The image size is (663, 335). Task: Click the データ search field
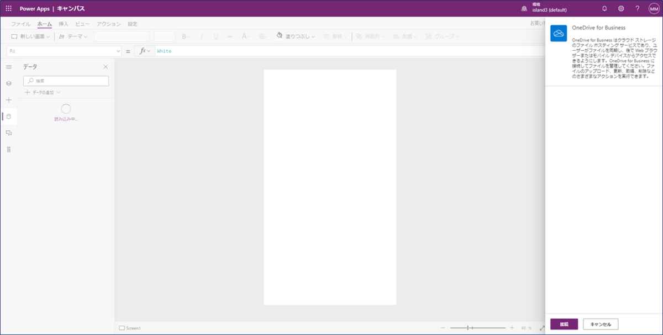66,81
